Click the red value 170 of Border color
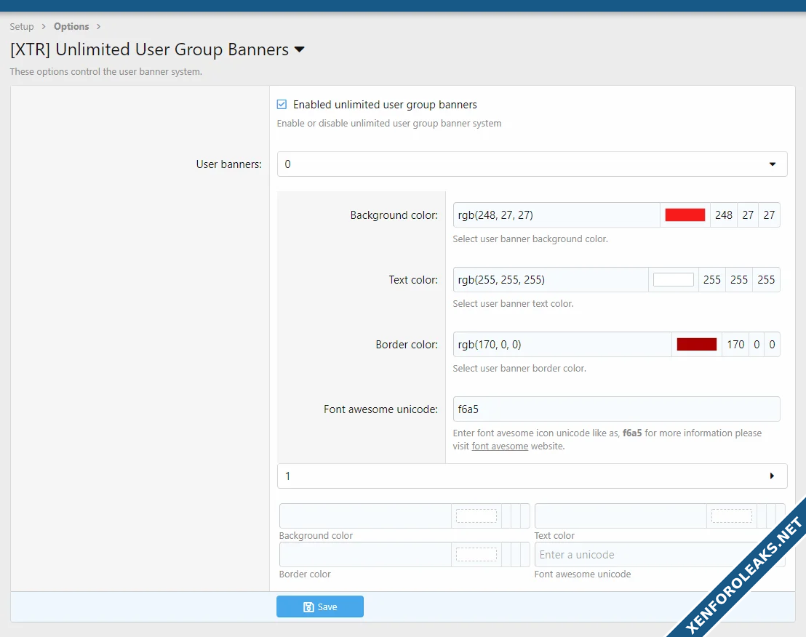806x637 pixels. tap(735, 345)
